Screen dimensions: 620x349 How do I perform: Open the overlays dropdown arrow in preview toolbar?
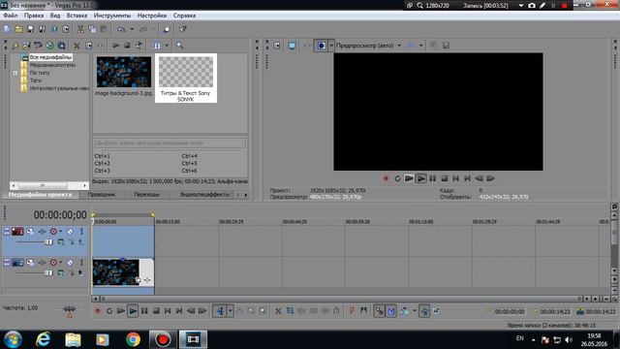pos(421,46)
